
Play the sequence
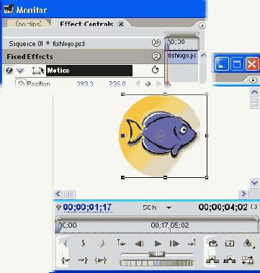point(158,243)
